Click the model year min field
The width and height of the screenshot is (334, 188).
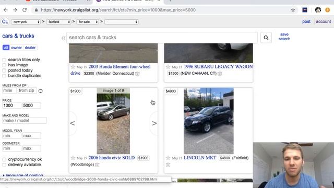(x=11, y=136)
